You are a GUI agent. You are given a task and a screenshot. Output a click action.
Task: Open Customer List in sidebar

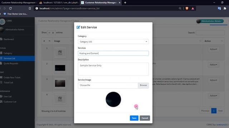point(10,102)
